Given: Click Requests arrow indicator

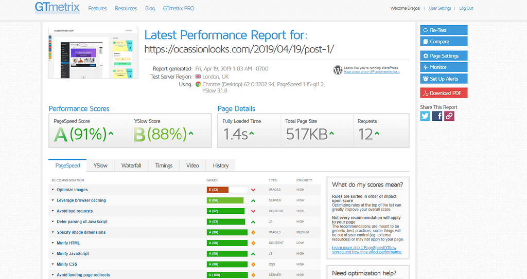Looking at the screenshot, I should pyautogui.click(x=377, y=134).
